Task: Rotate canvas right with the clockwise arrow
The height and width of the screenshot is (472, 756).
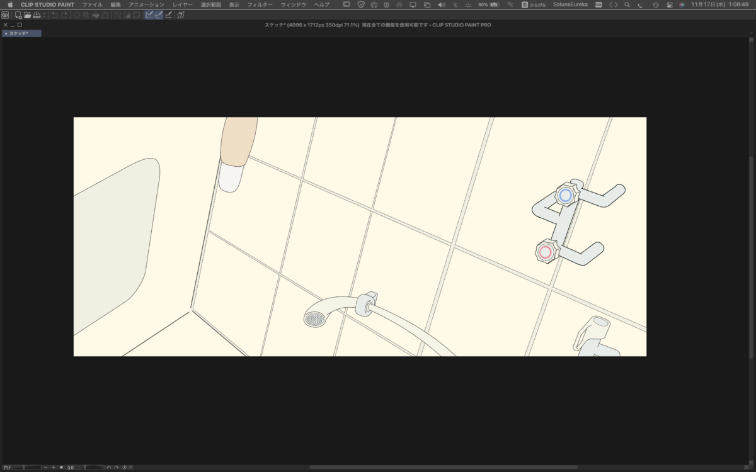Action: 117,468
